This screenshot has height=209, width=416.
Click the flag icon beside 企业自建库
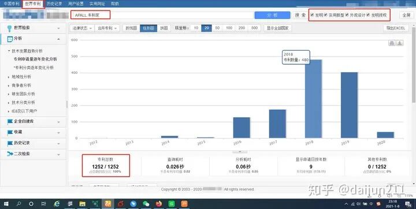[x=10, y=121]
